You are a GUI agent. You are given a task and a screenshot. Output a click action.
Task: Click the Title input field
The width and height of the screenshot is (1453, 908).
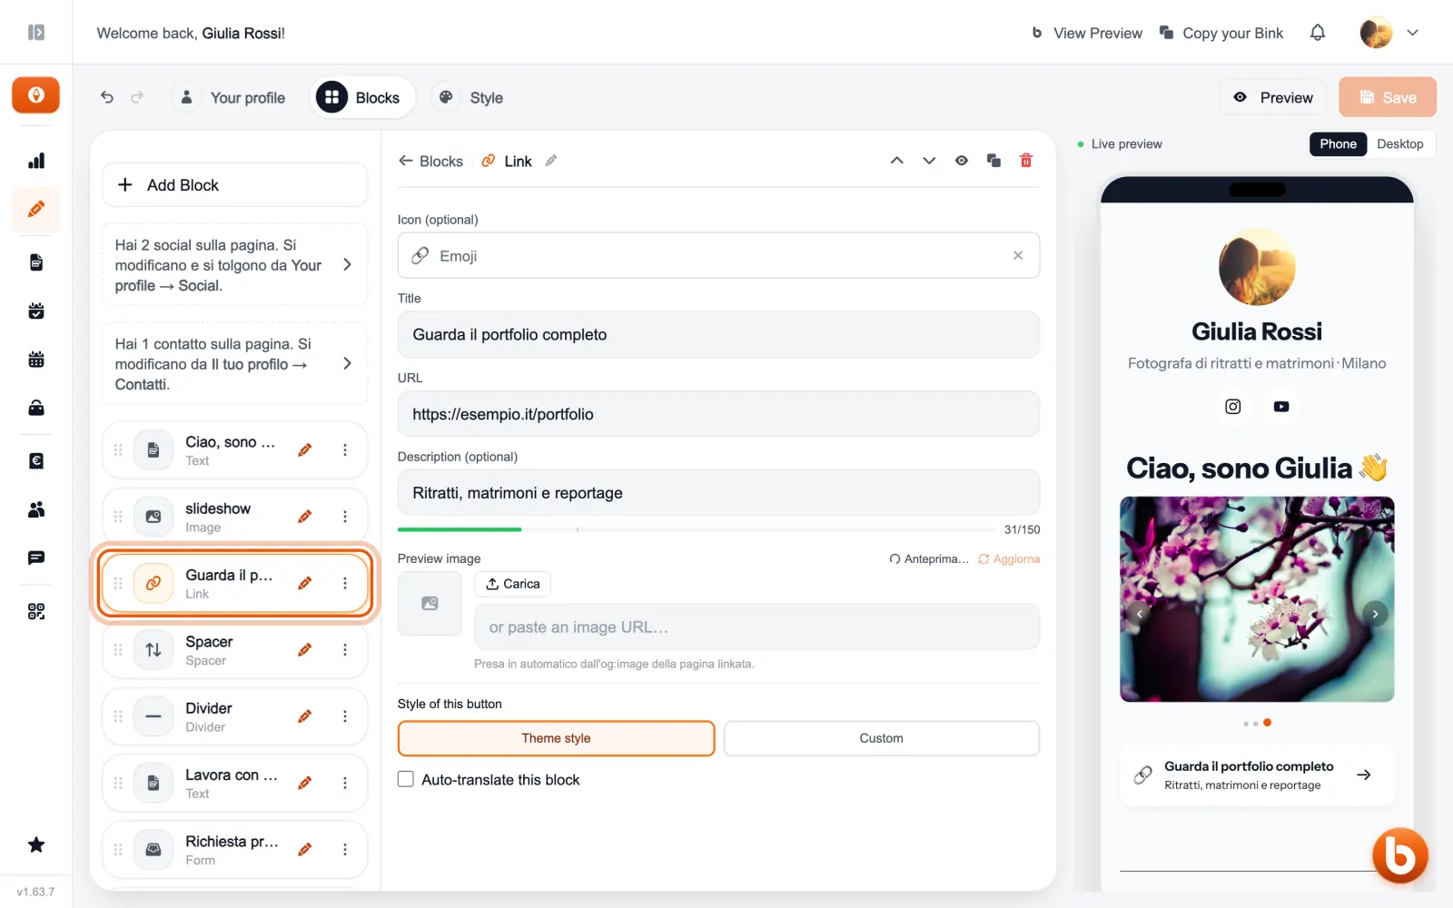click(x=718, y=335)
